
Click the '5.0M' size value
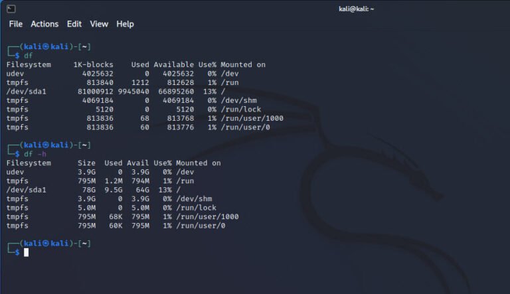click(86, 208)
